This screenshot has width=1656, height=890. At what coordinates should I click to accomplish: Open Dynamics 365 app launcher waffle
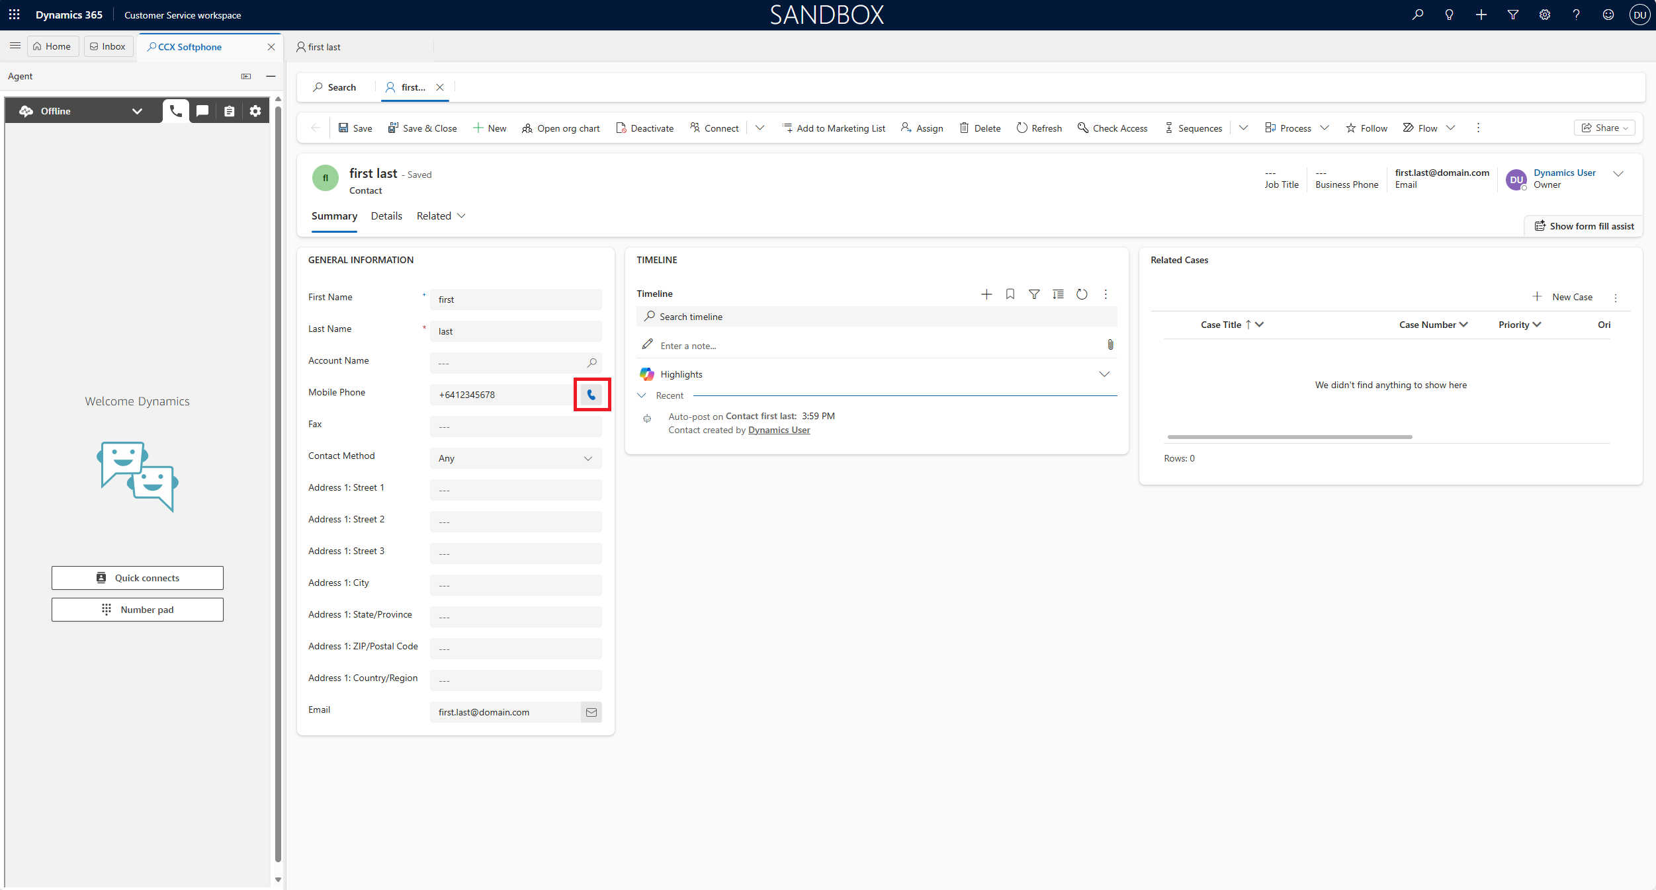coord(15,15)
